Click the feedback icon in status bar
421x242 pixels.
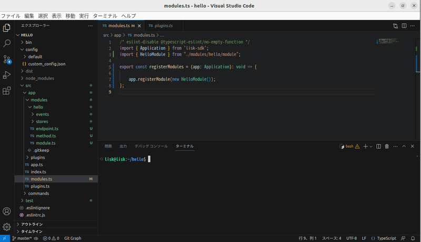click(x=403, y=238)
